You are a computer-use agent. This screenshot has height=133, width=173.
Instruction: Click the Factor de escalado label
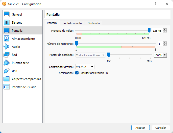coord(61,55)
